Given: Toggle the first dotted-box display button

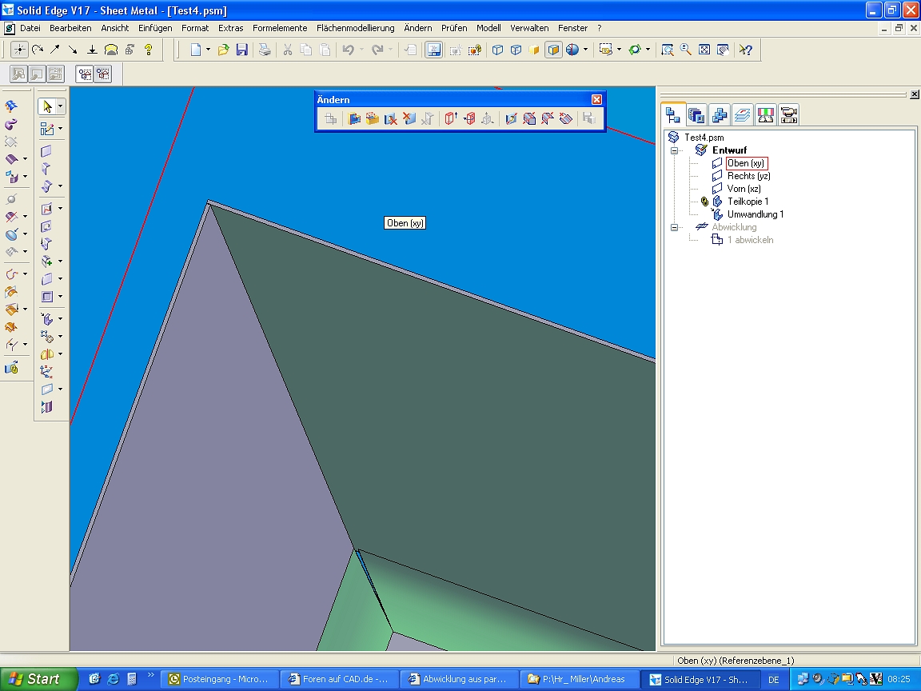Looking at the screenshot, I should click(86, 74).
